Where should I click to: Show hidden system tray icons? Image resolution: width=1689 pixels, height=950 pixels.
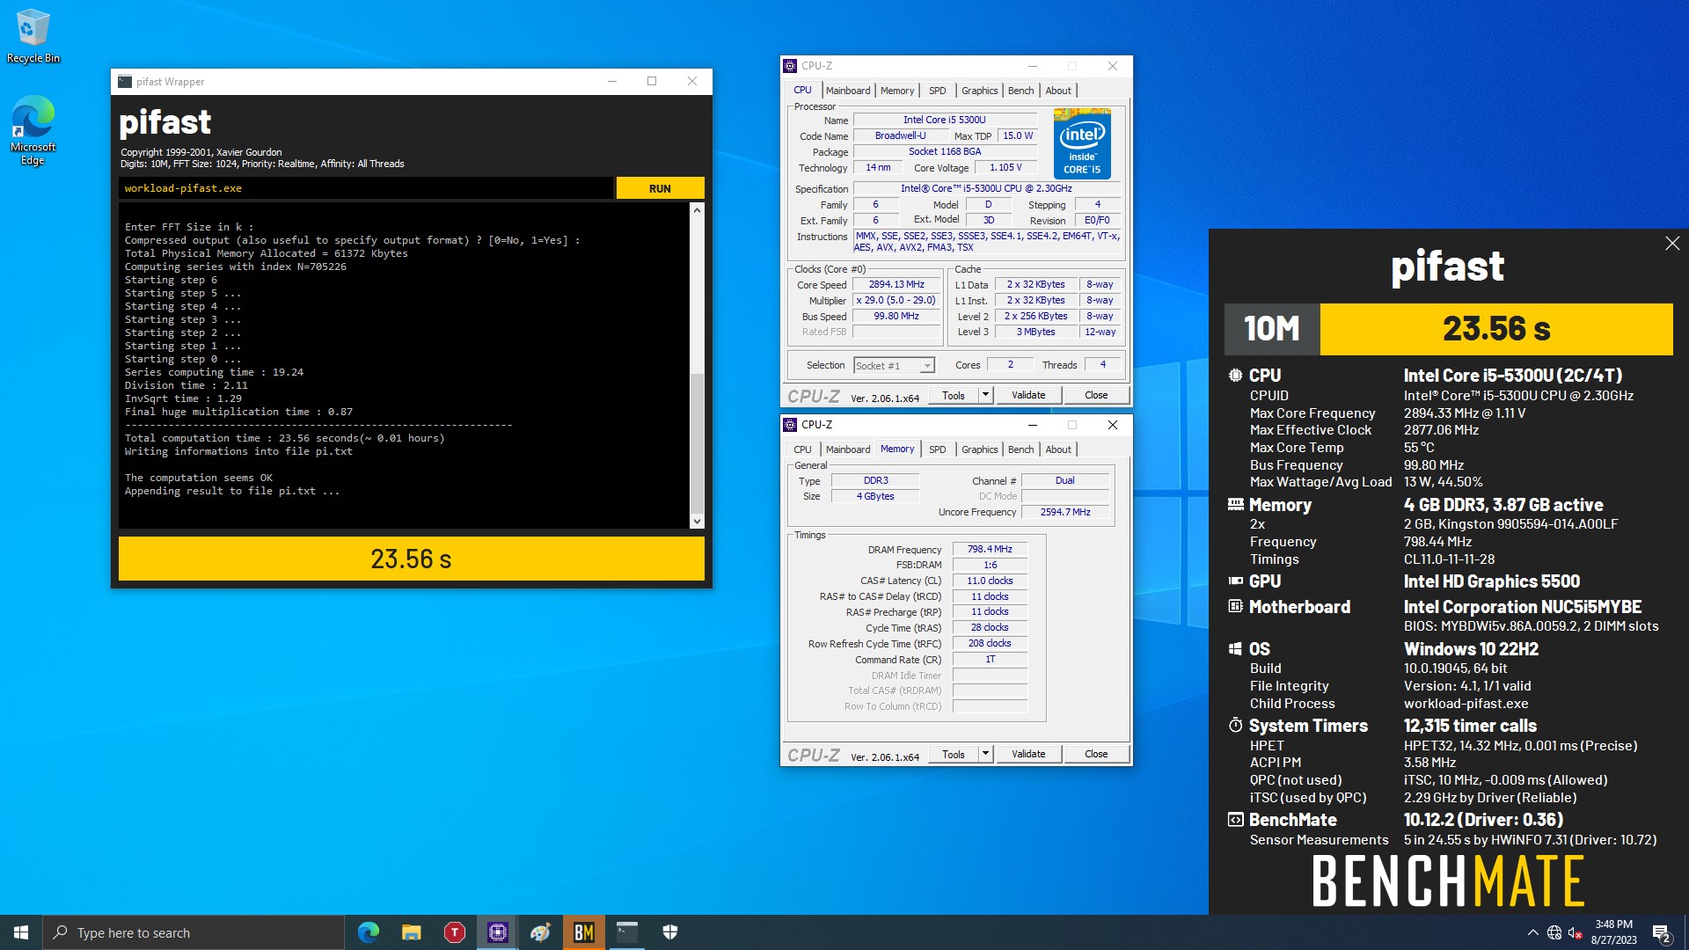coord(1533,932)
